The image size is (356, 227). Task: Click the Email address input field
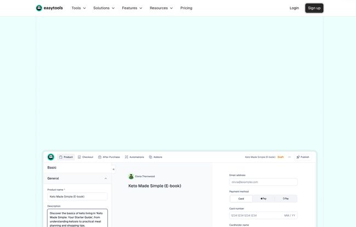click(263, 182)
